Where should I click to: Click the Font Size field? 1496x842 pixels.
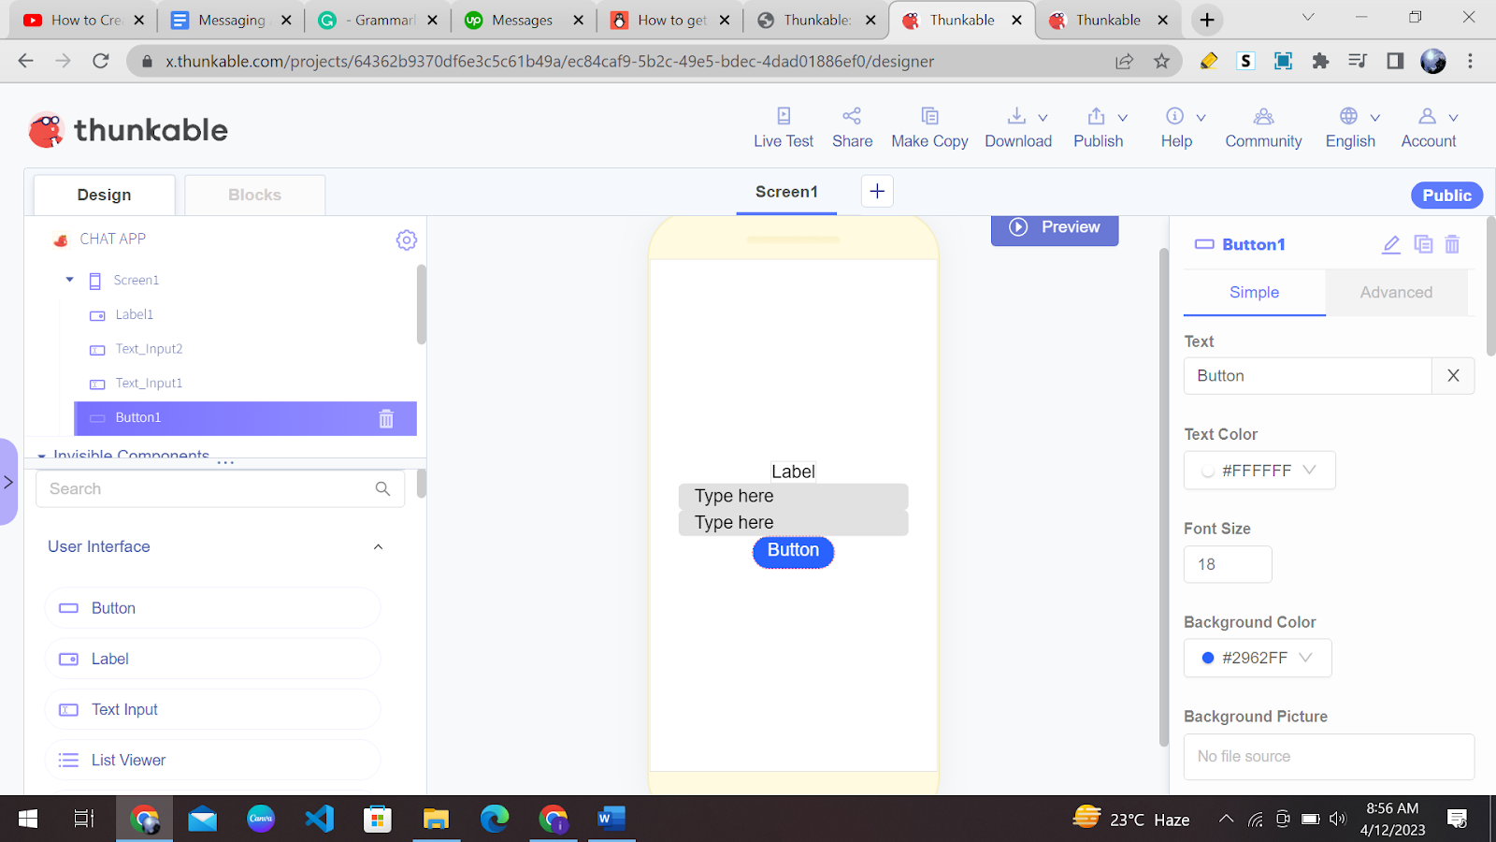[1228, 564]
